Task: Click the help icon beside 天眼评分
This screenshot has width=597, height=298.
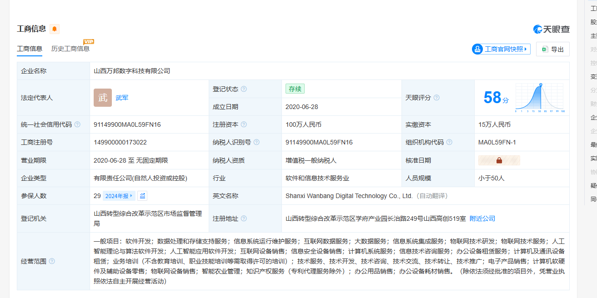Action: tap(436, 98)
